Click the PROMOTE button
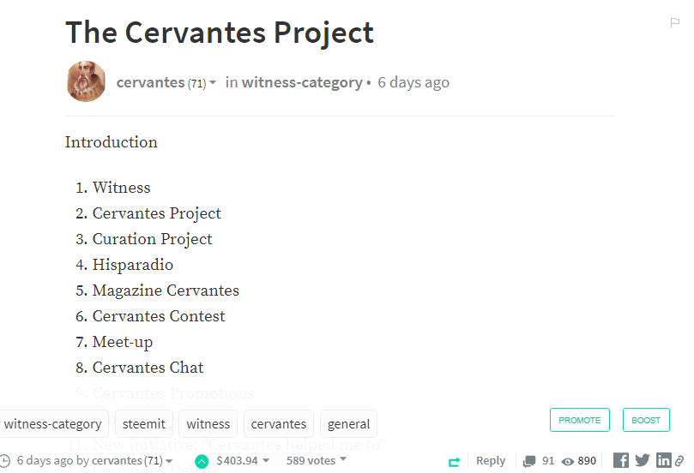 coord(579,420)
